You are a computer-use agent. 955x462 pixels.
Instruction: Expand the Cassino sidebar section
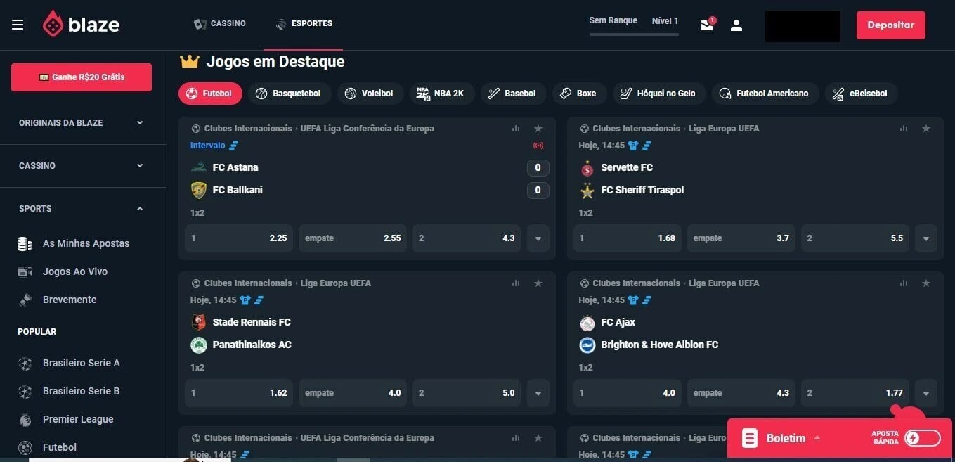[x=82, y=165]
